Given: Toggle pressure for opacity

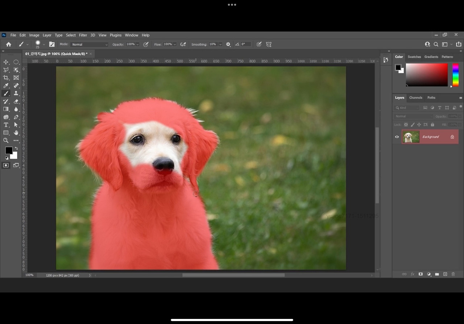Looking at the screenshot, I should click(x=146, y=44).
